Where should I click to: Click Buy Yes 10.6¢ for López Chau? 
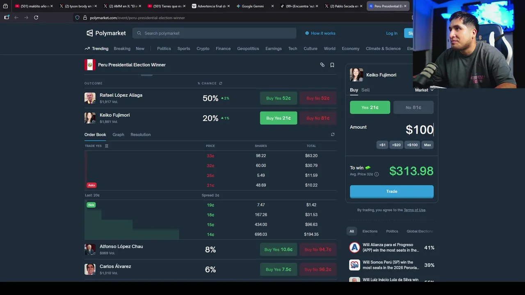pyautogui.click(x=278, y=250)
